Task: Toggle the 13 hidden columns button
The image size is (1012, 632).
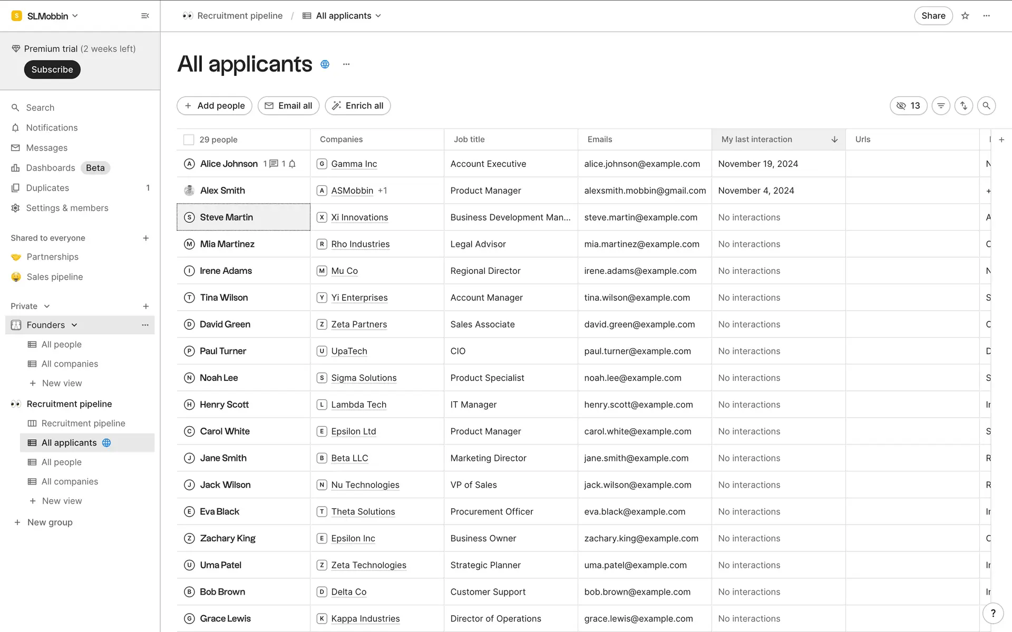Action: tap(908, 106)
